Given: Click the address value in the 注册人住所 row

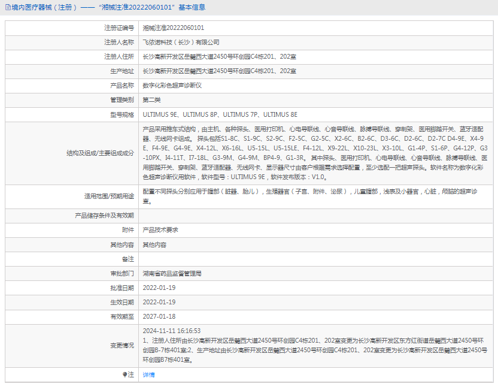Looking at the screenshot, I should point(220,56).
